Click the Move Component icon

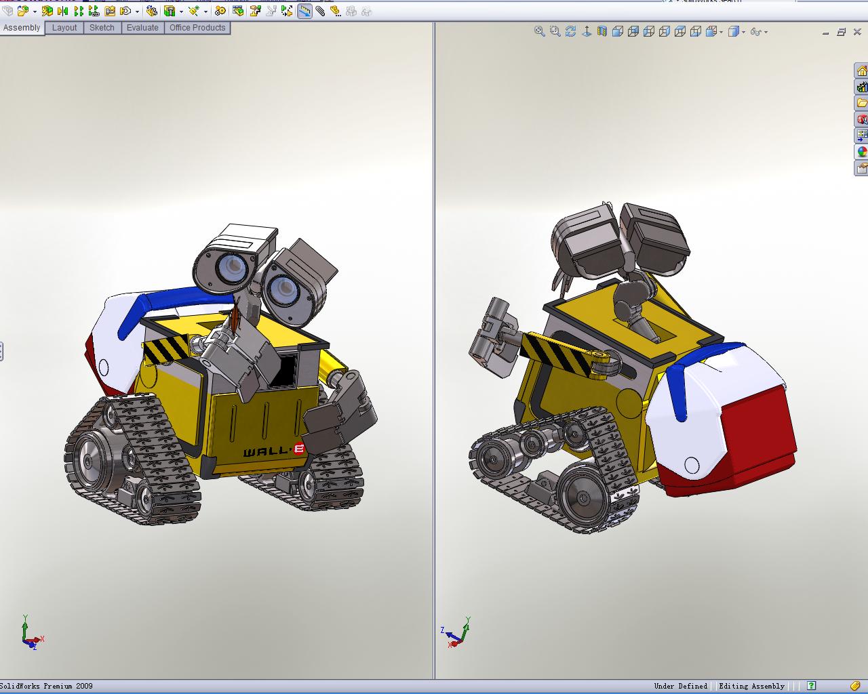94,11
